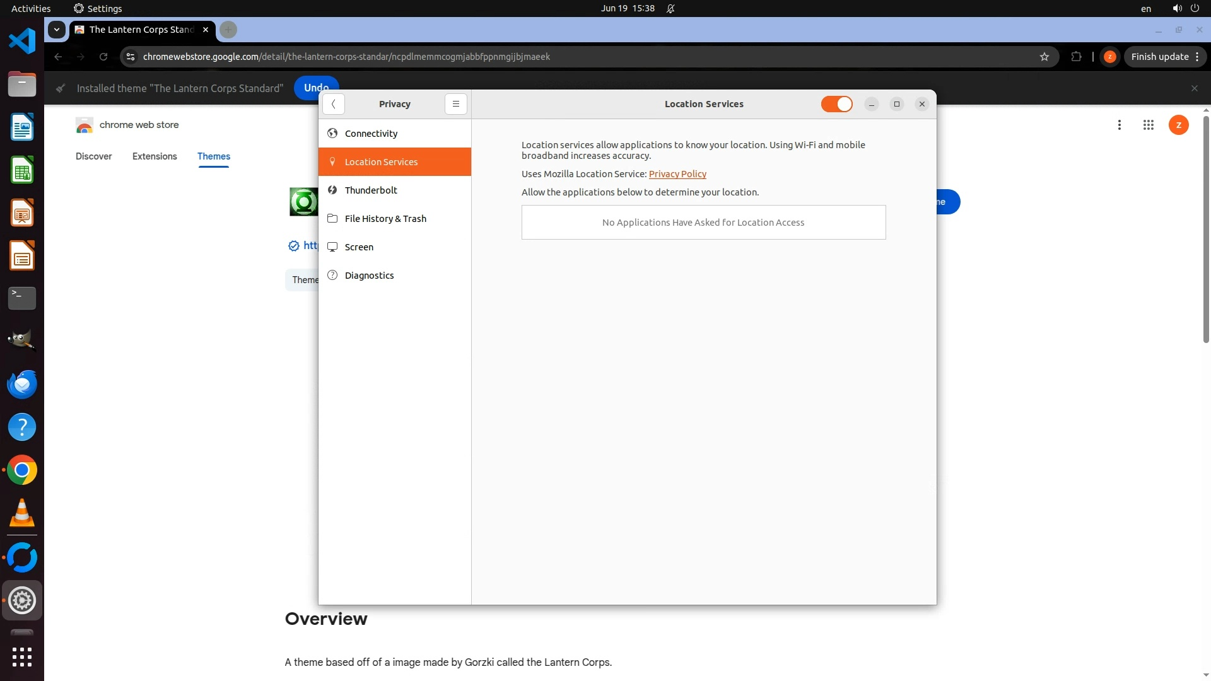The width and height of the screenshot is (1211, 681).
Task: Click the Finish update button
Action: point(1159,57)
